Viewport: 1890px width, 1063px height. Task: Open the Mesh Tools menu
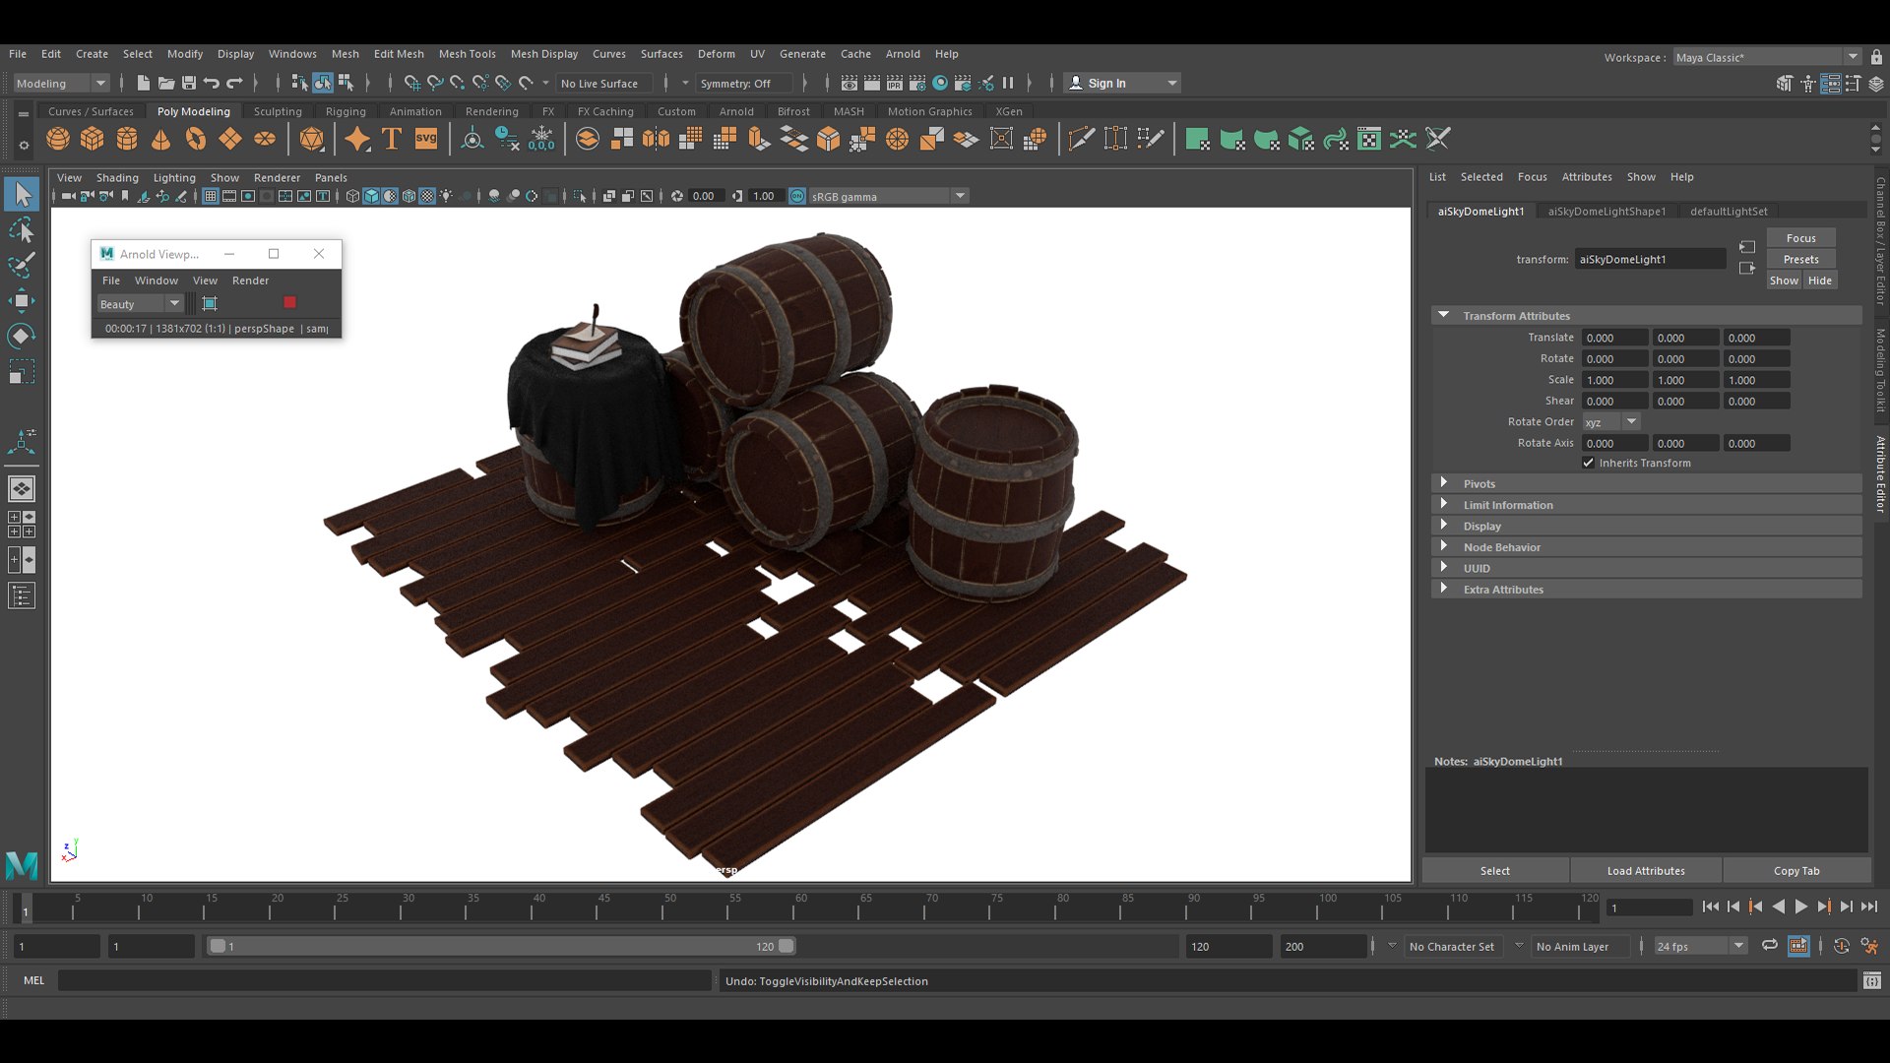pos(467,54)
